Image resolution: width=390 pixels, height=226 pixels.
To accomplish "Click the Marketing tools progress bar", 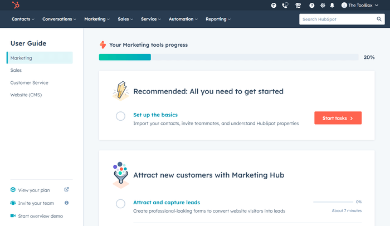I will click(x=228, y=57).
